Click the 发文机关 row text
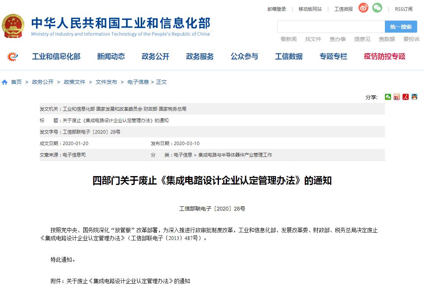The height and width of the screenshot is (294, 424). coord(113,109)
